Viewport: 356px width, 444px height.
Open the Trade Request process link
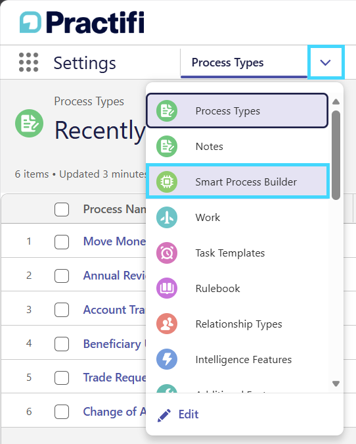(114, 378)
